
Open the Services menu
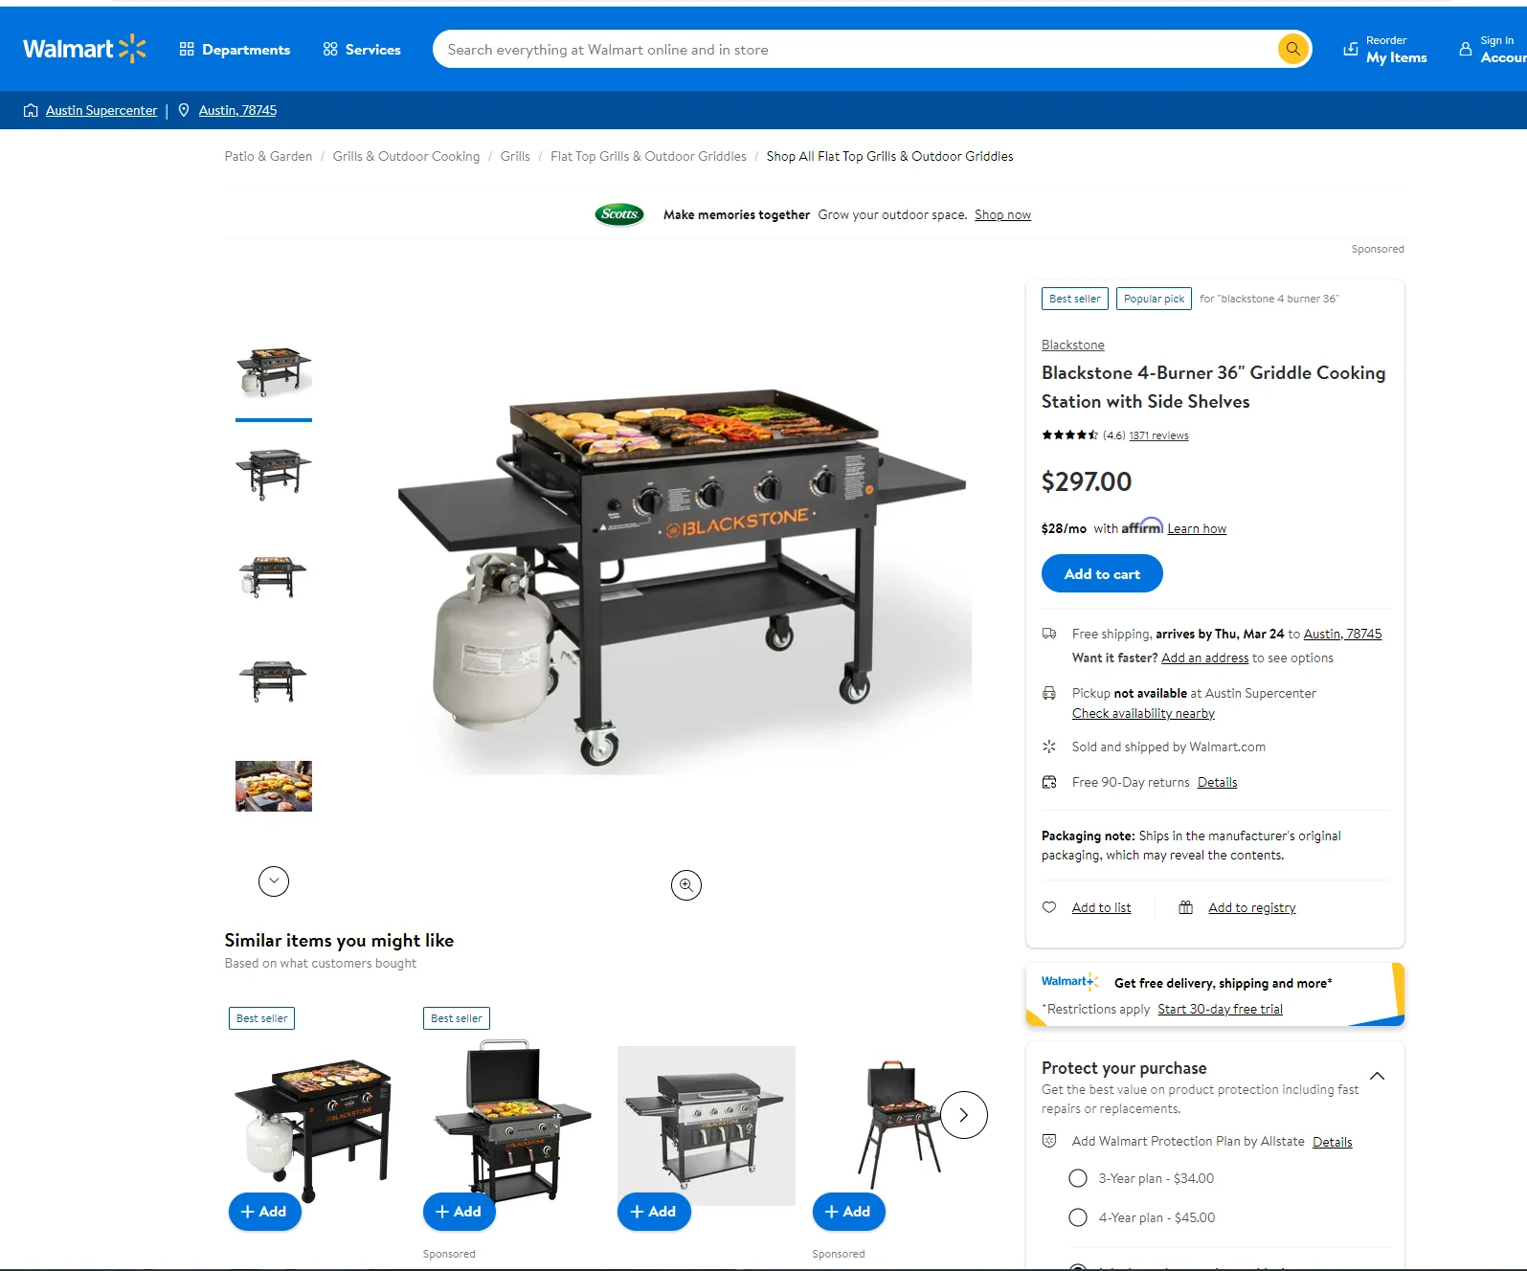click(x=362, y=49)
